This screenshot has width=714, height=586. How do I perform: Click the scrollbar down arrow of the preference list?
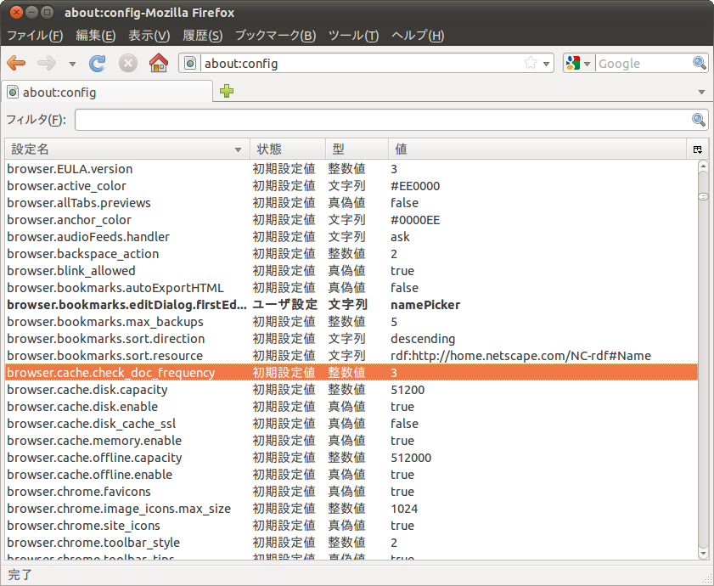click(703, 554)
